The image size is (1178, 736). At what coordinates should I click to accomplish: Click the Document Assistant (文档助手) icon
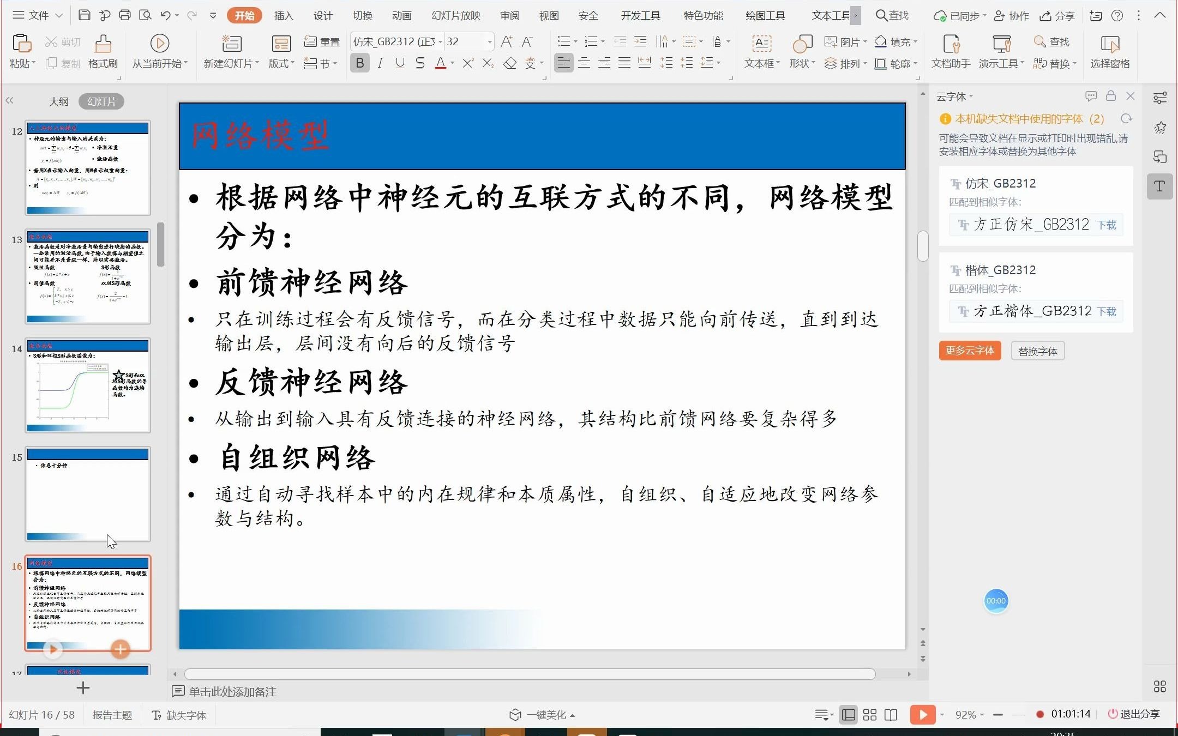pyautogui.click(x=951, y=44)
